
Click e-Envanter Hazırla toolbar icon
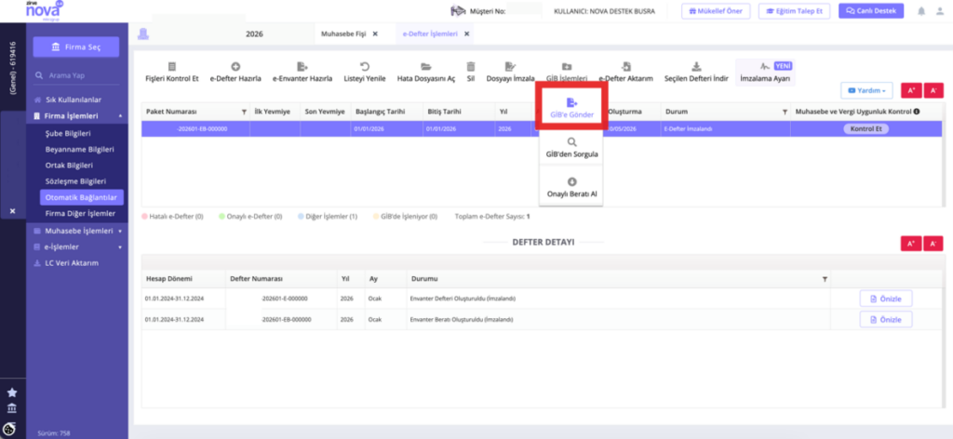[x=302, y=67]
